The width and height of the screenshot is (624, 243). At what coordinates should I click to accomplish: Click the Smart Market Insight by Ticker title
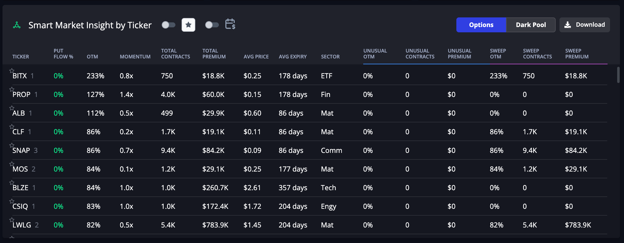pyautogui.click(x=90, y=25)
